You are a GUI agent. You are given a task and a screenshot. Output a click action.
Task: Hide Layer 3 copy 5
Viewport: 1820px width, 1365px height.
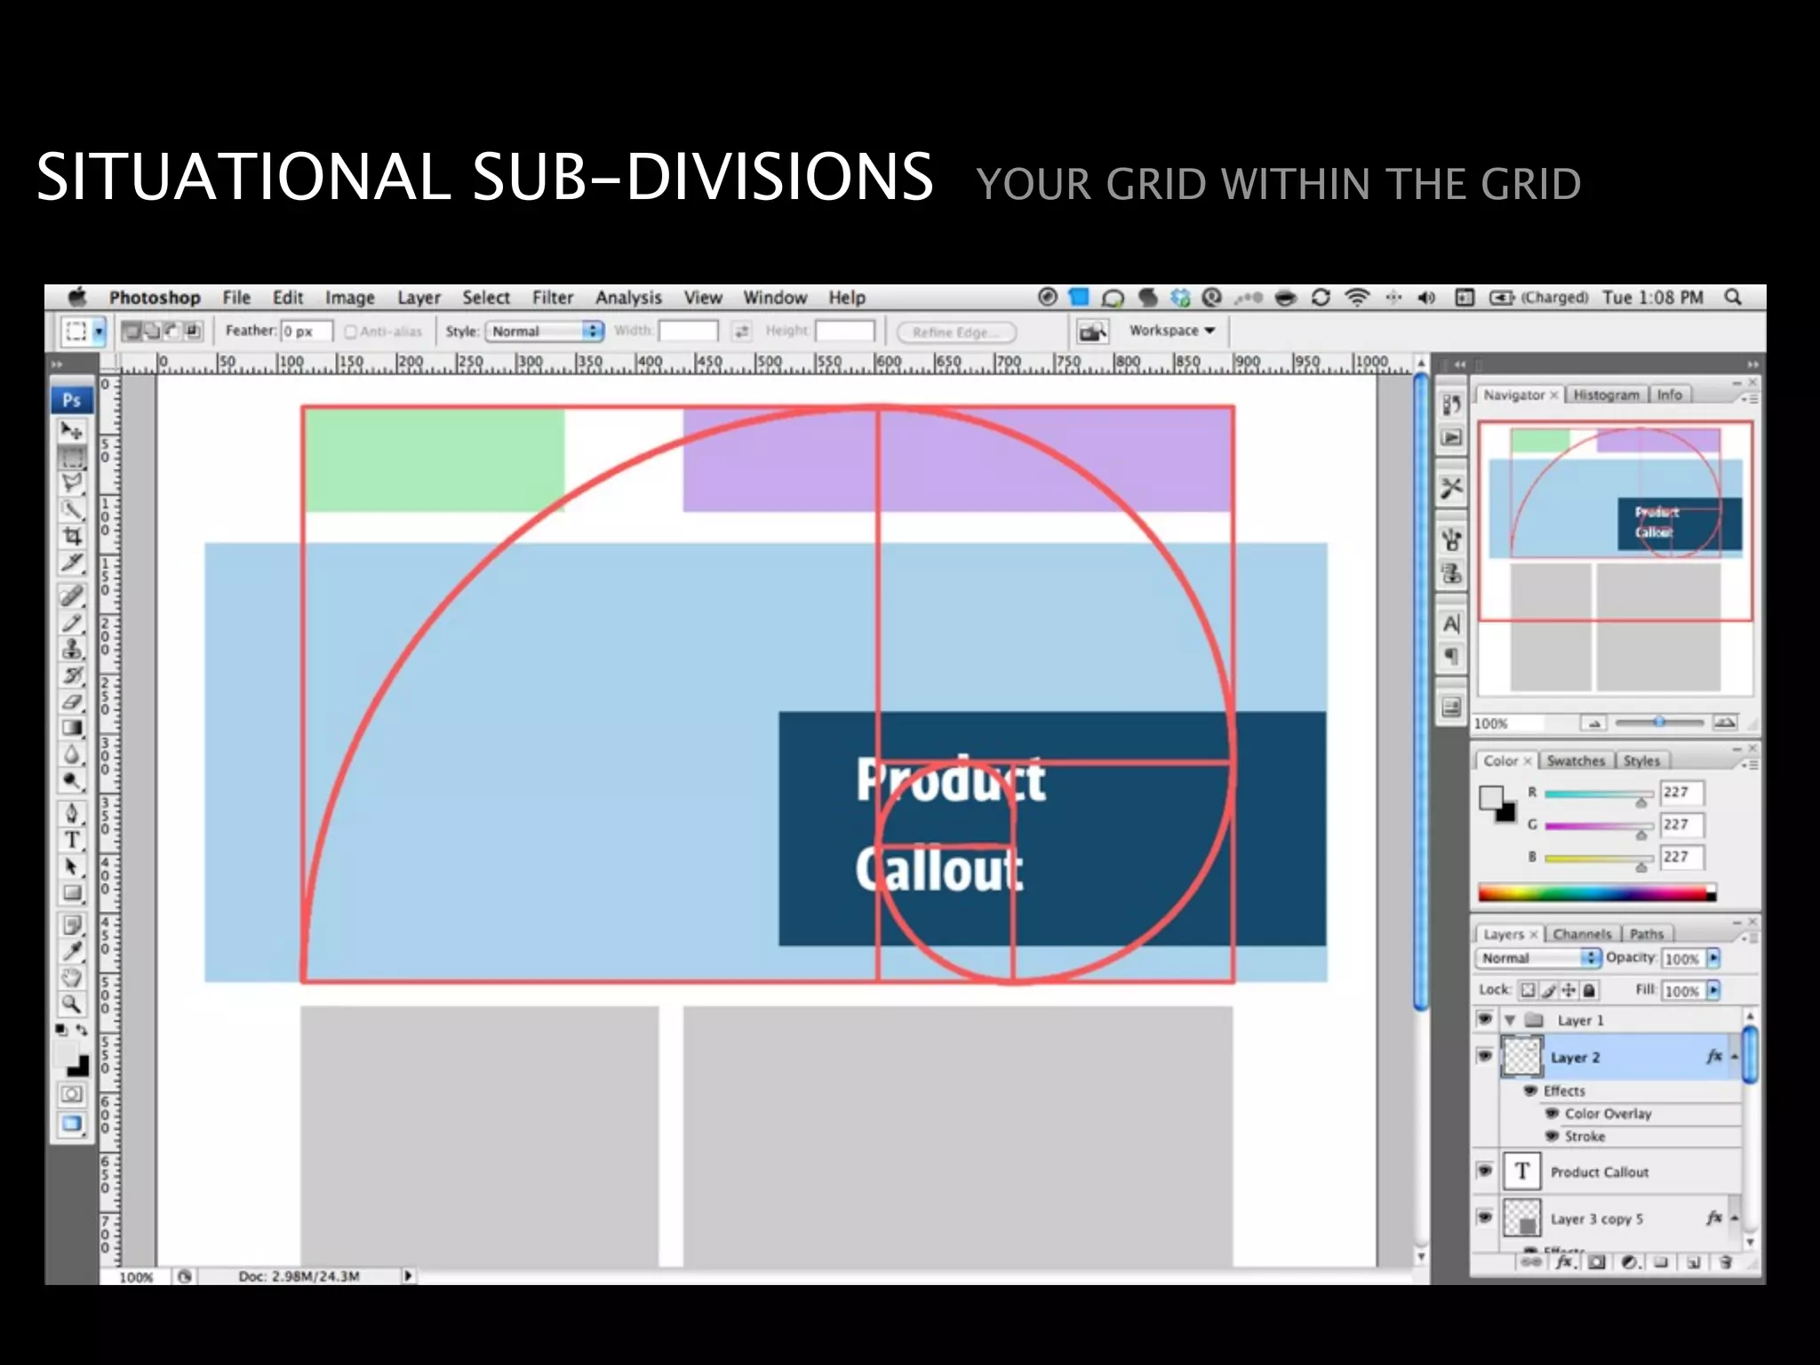point(1485,1217)
